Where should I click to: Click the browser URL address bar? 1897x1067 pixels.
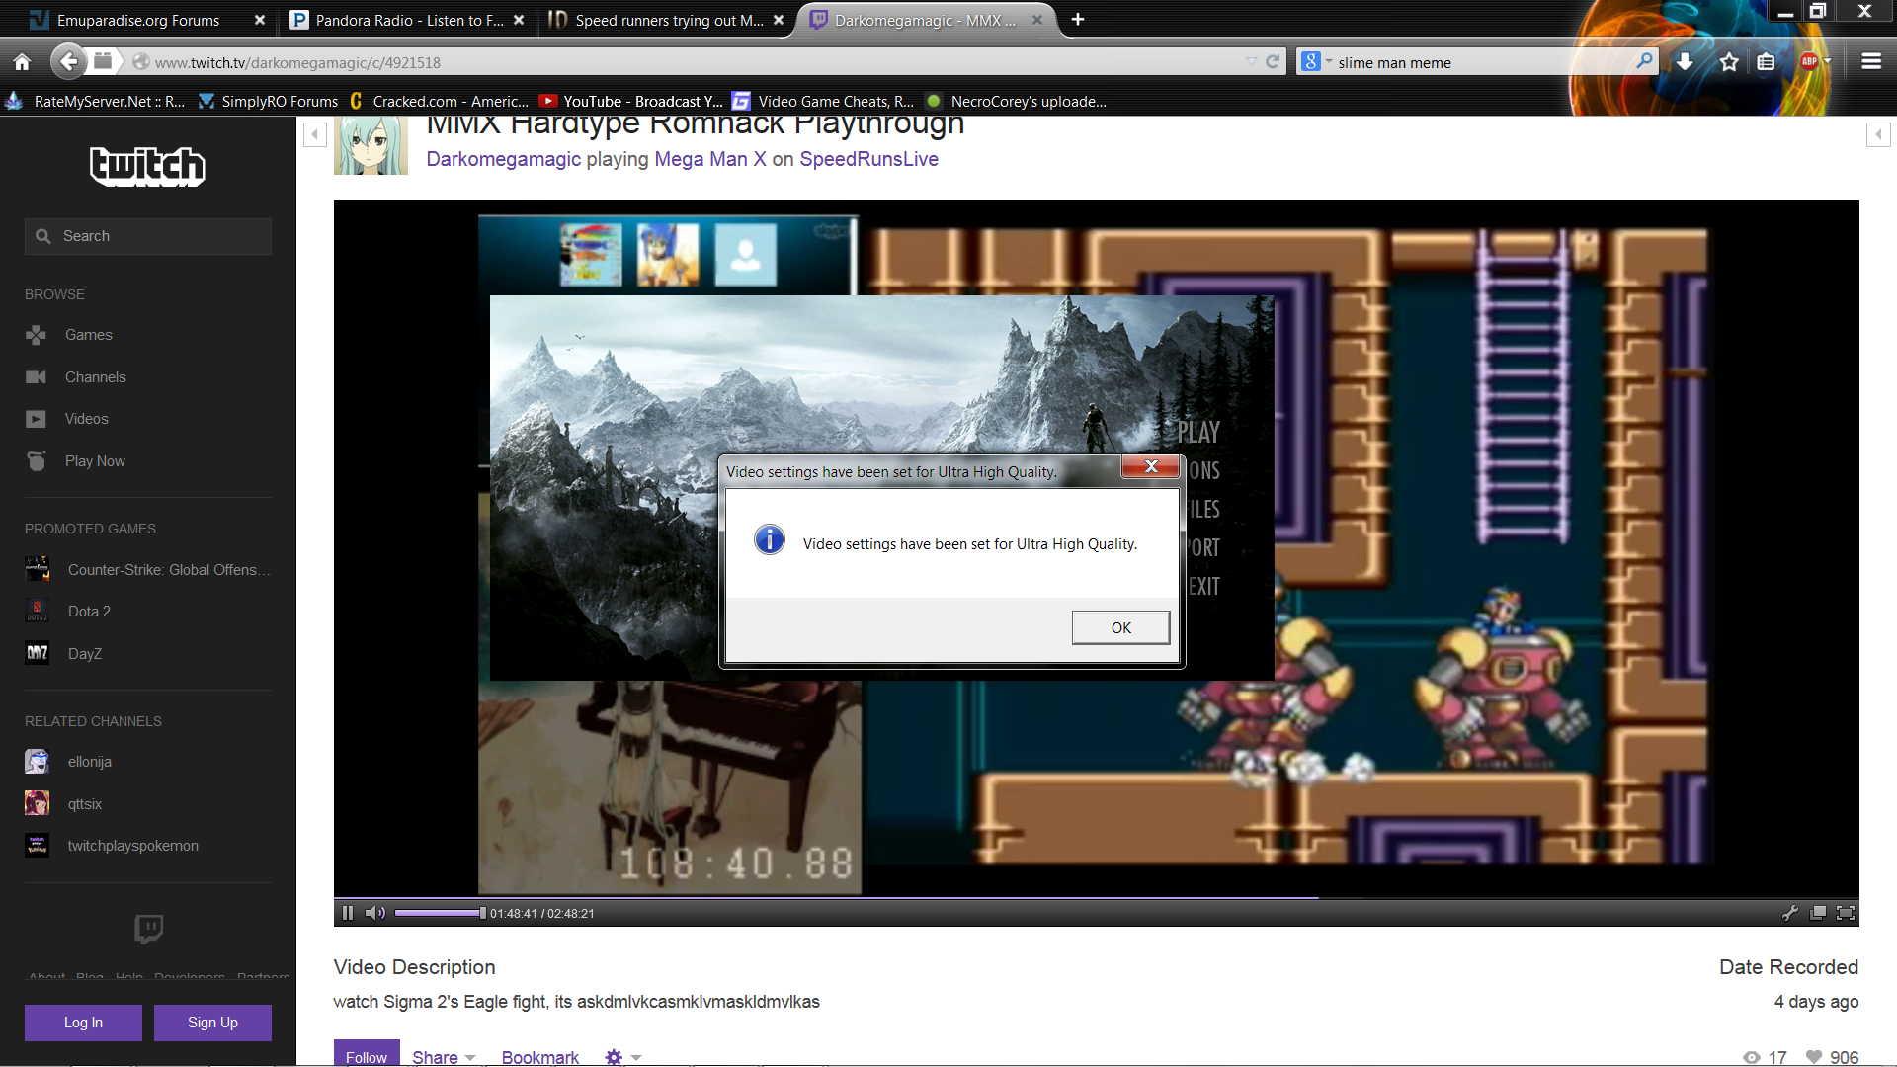tap(692, 62)
